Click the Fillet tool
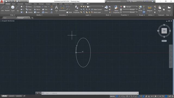Viewport: 174px width, 98px height. [45, 10]
